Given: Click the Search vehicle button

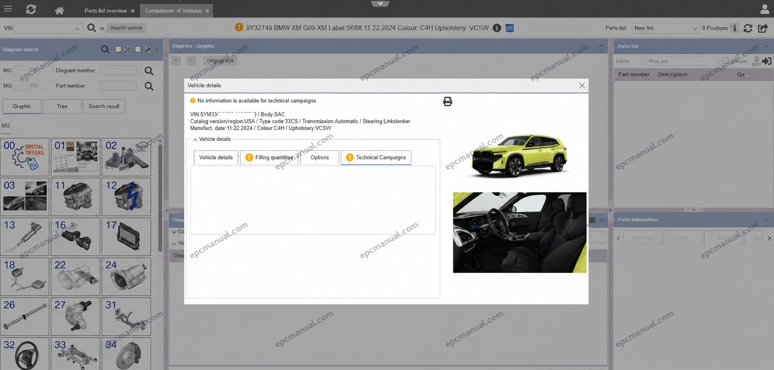Looking at the screenshot, I should [x=127, y=28].
